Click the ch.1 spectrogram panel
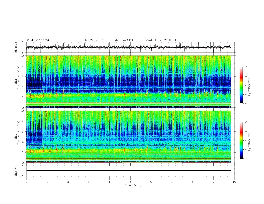264x204 pixels. (x=129, y=81)
